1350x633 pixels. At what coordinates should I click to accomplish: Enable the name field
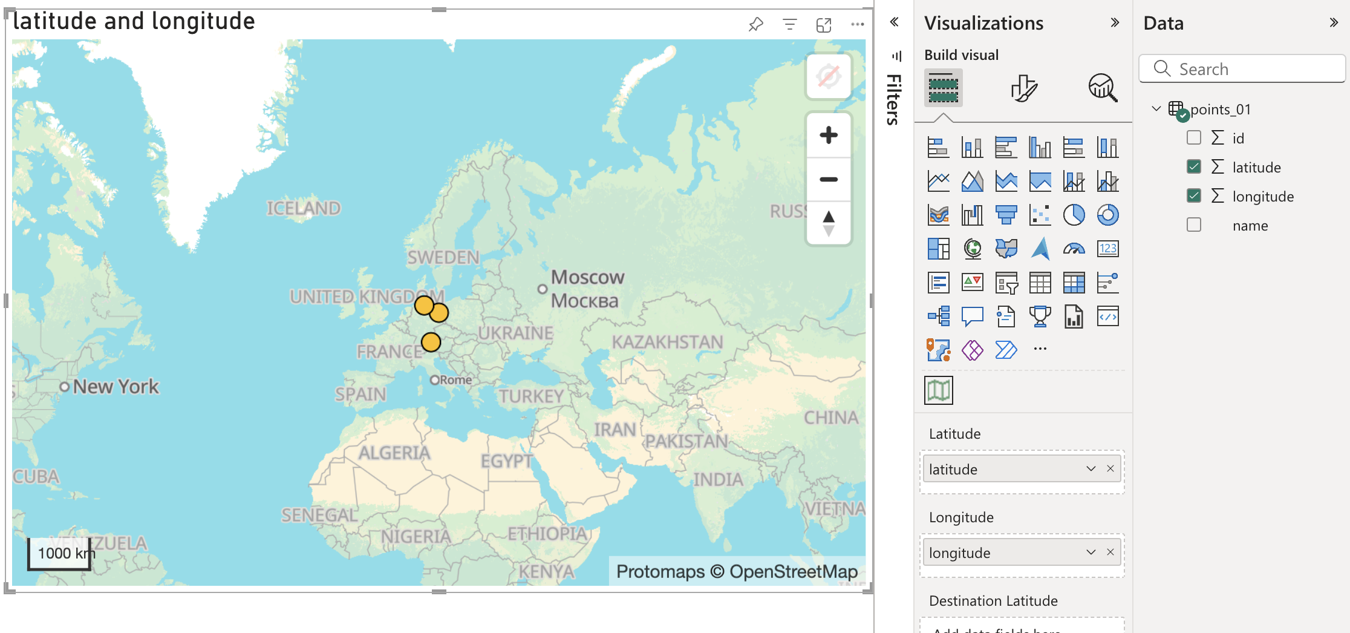(1193, 225)
